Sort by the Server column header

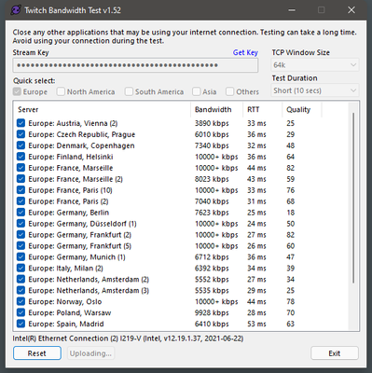[x=103, y=109]
